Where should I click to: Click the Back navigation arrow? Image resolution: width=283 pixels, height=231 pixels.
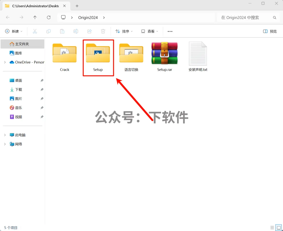[8, 18]
